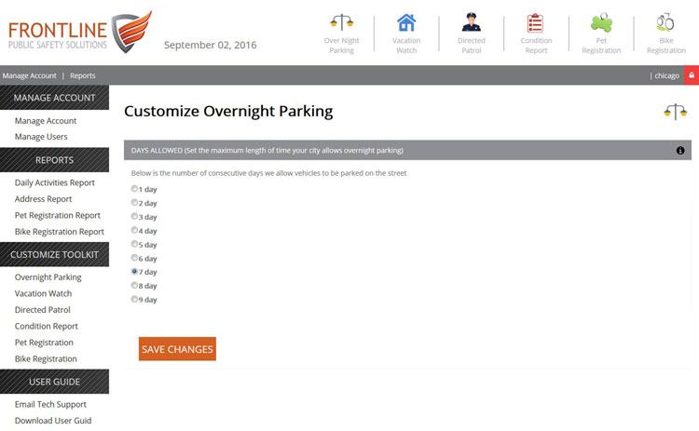This screenshot has height=431, width=699.
Task: Click the chicago username link
Action: pyautogui.click(x=666, y=75)
